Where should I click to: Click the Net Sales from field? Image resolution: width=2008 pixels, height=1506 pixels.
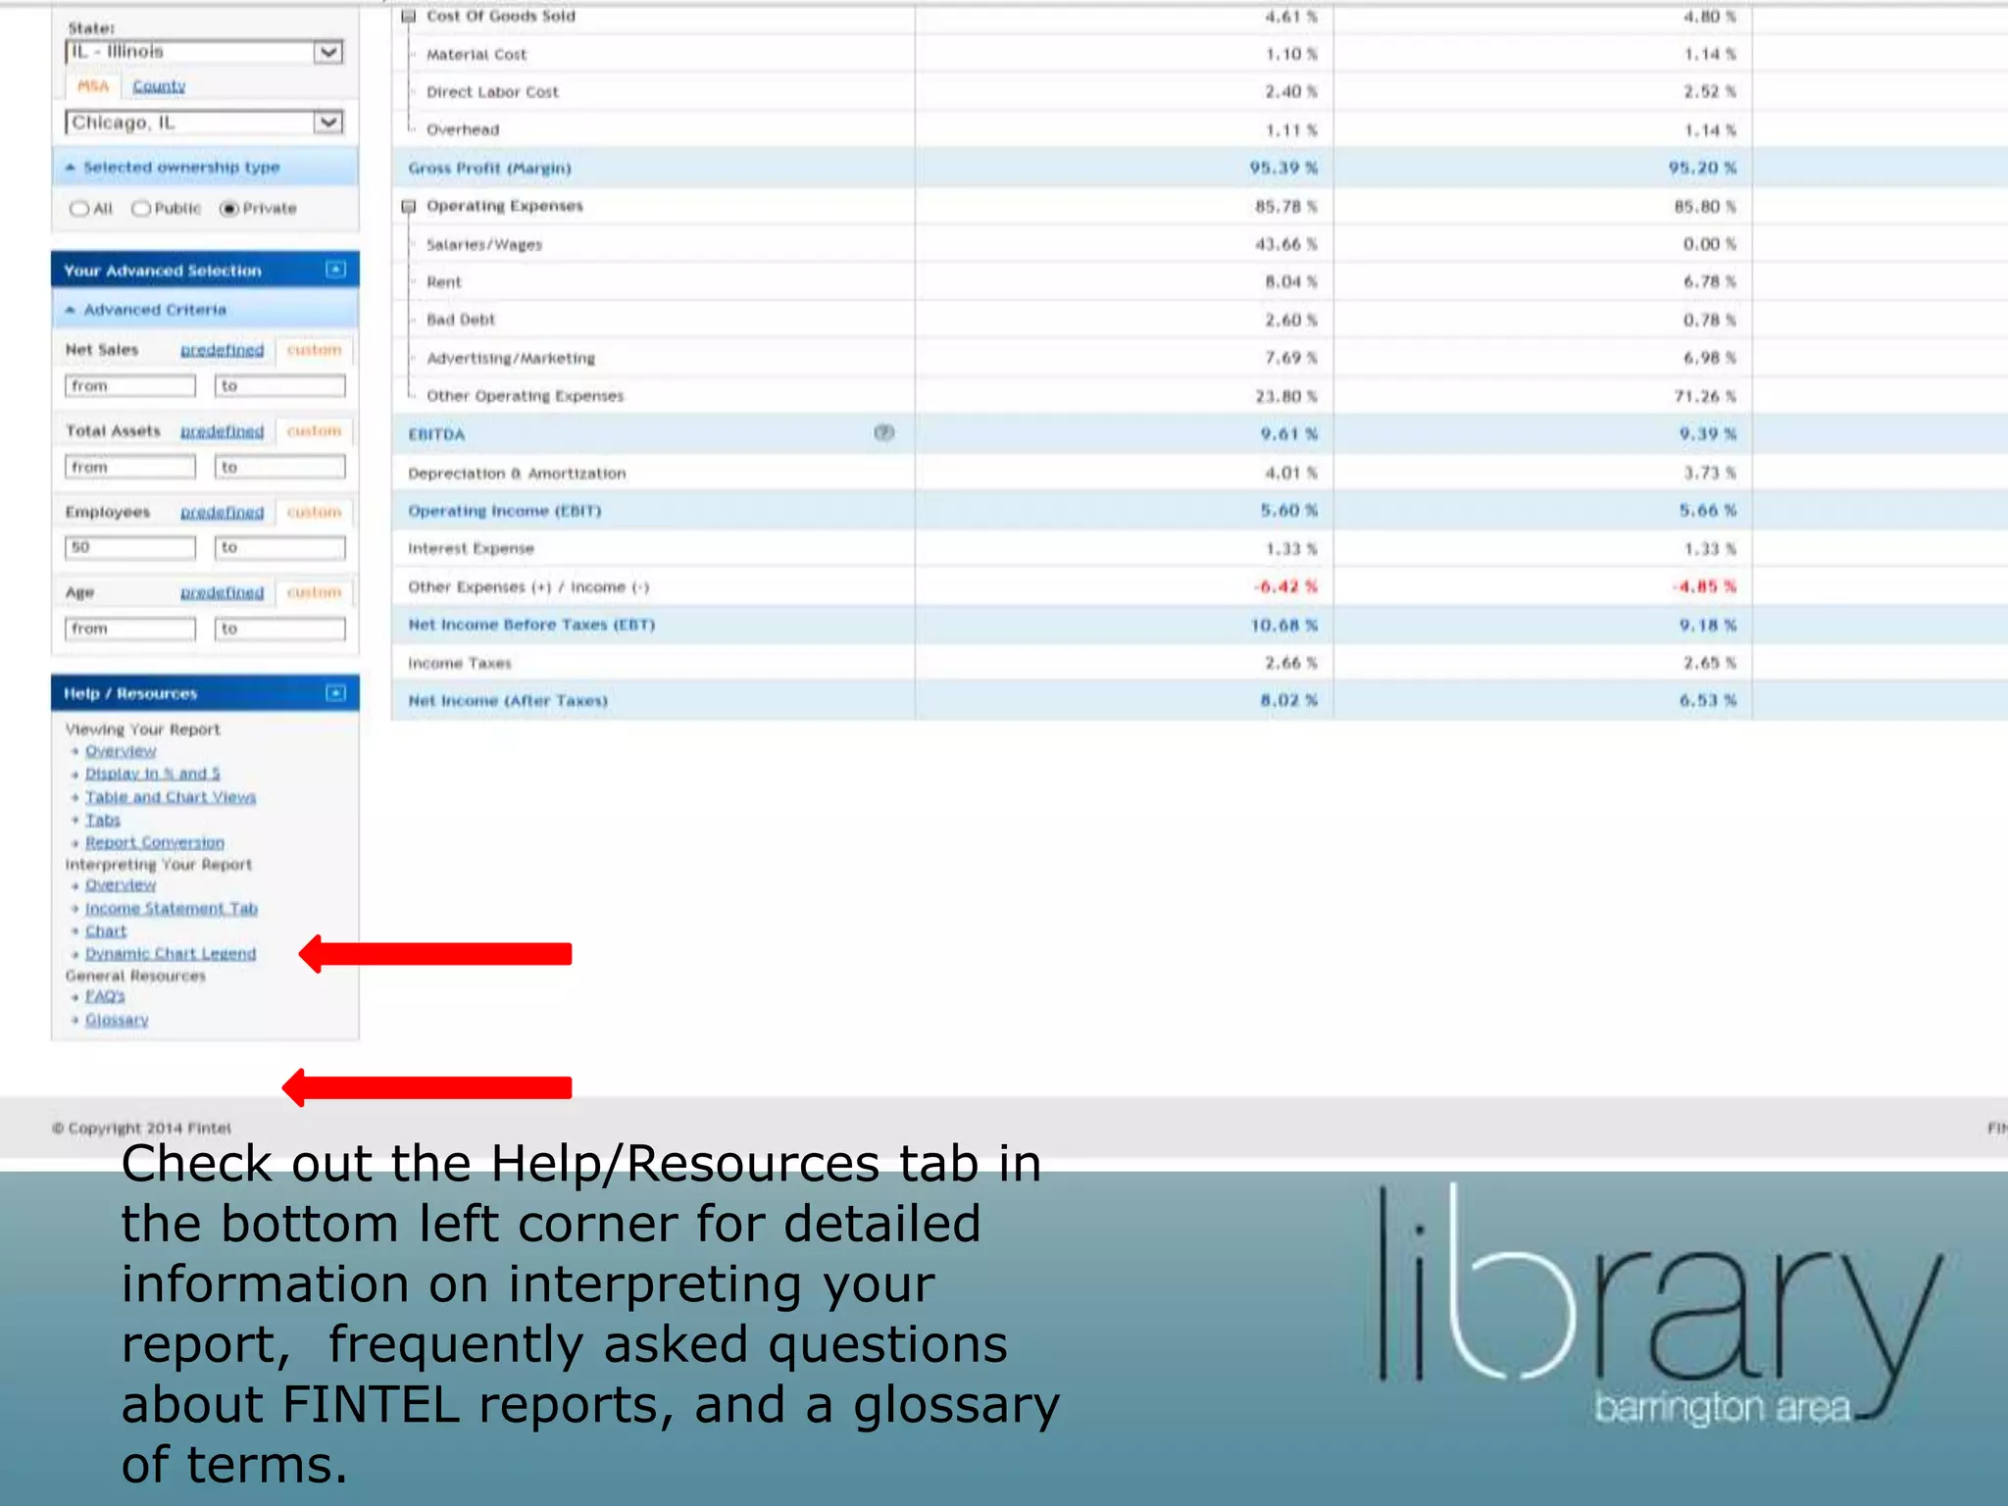pyautogui.click(x=130, y=386)
